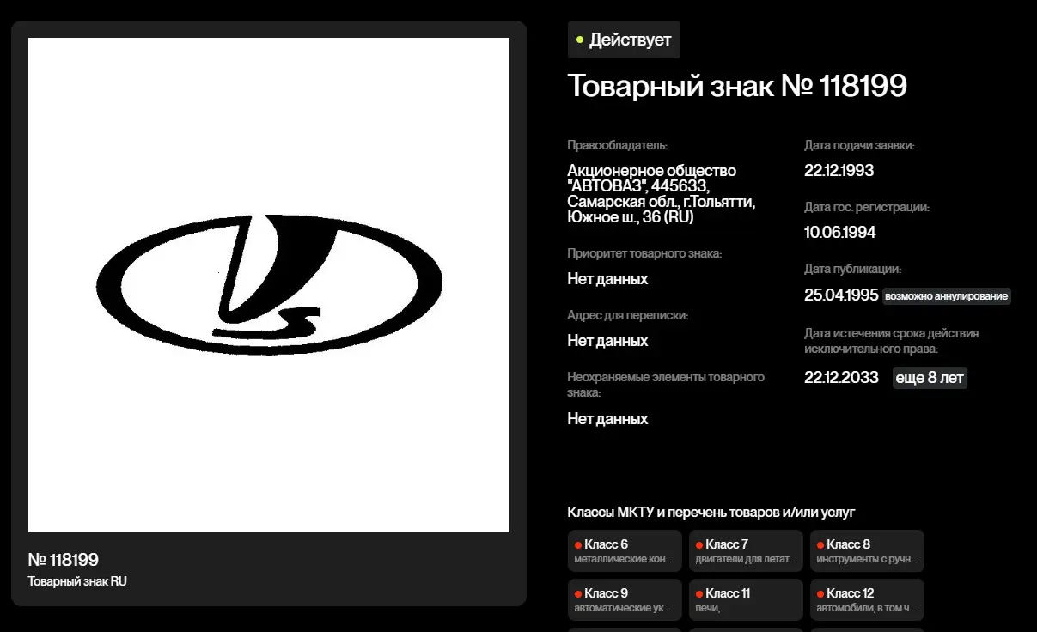1037x632 pixels.
Task: Open the LADA logo trademark image
Action: click(269, 285)
